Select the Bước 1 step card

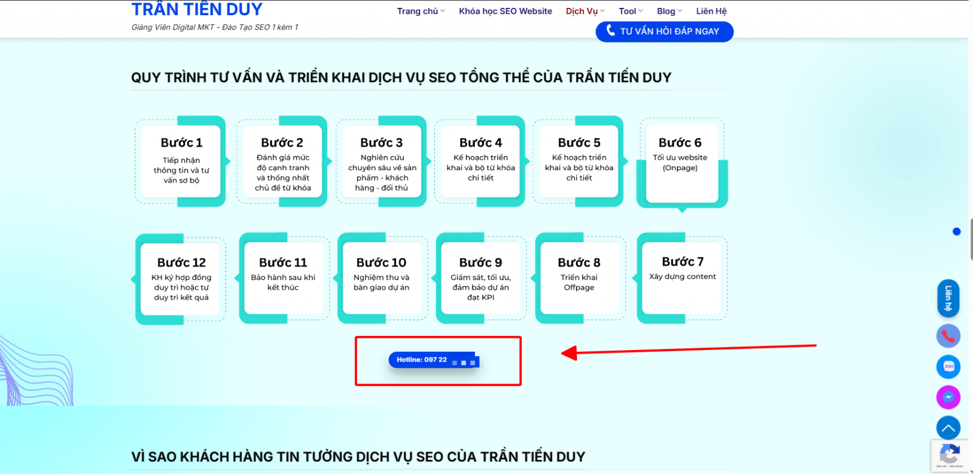coord(181,162)
